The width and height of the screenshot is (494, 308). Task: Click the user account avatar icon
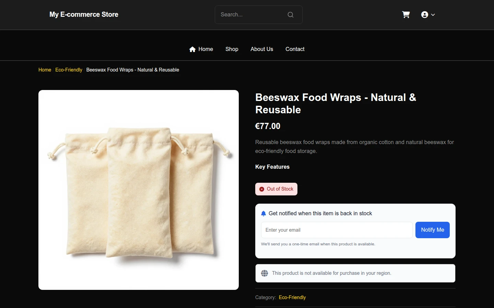(x=425, y=15)
